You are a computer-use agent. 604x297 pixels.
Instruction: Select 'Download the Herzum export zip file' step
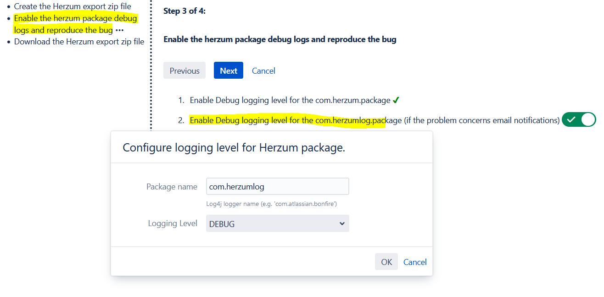click(x=79, y=42)
